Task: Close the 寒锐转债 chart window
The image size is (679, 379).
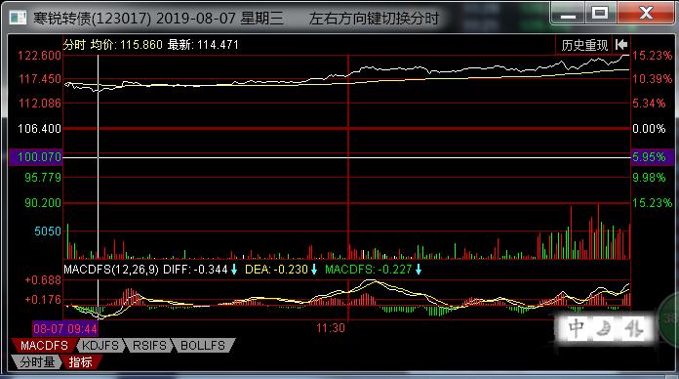Action: 646,13
